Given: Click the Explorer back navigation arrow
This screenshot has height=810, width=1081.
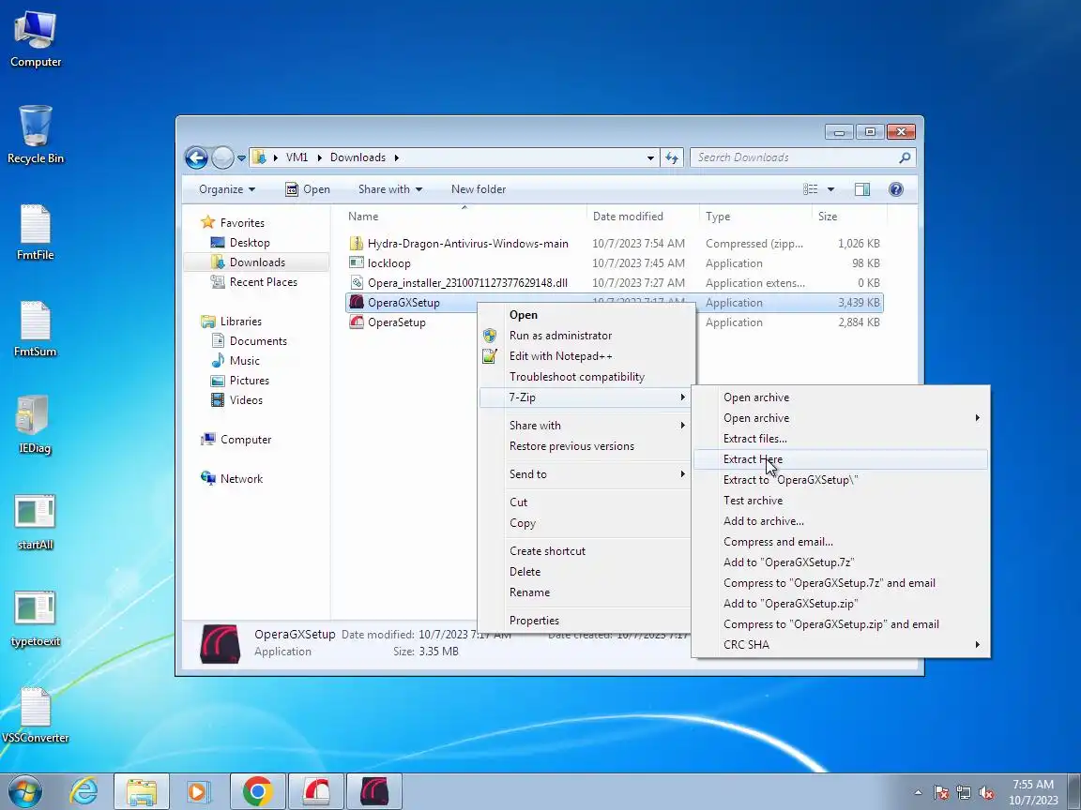Looking at the screenshot, I should click(196, 157).
